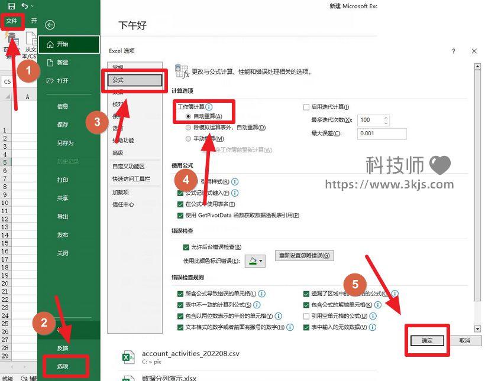Increase 最多迭代次数 with up spinner
Viewport: 485px width, 381px height.
tap(386, 118)
